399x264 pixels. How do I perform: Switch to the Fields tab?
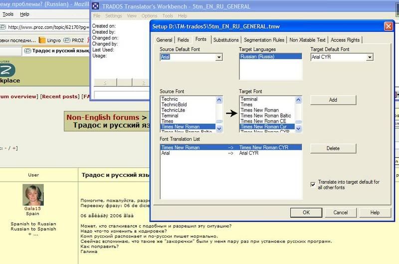[183, 40]
